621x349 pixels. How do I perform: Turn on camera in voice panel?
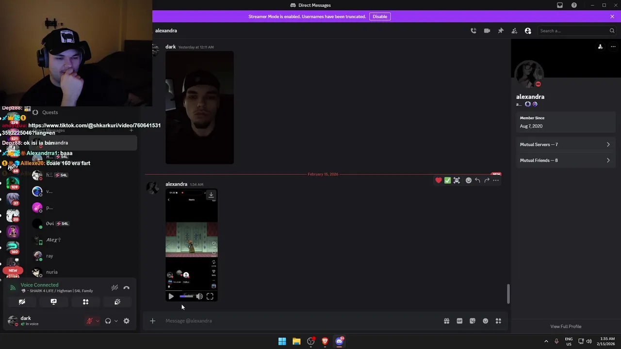tap(22, 302)
